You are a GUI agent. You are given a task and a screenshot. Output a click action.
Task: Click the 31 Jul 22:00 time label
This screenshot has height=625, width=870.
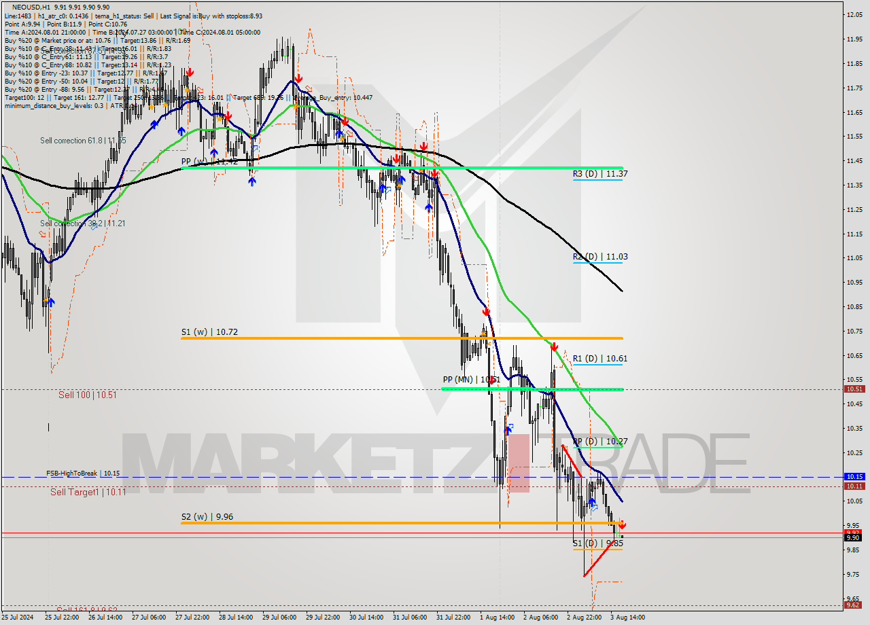454,618
